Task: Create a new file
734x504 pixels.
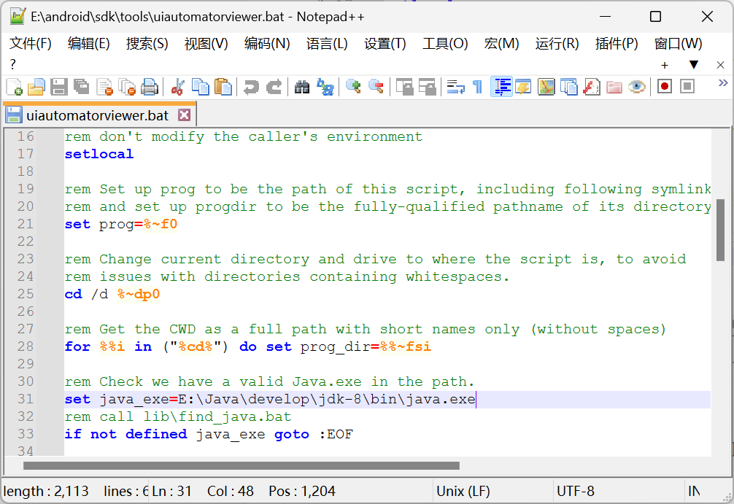Action: 14,86
